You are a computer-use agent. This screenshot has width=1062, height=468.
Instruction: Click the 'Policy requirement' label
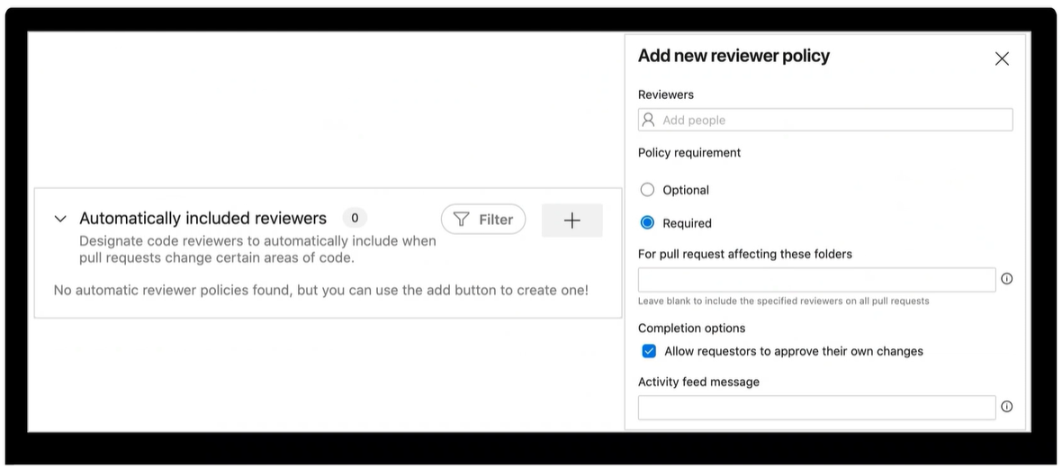coord(689,152)
